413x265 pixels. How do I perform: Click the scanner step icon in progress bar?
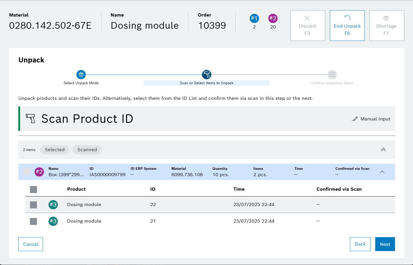tap(206, 75)
